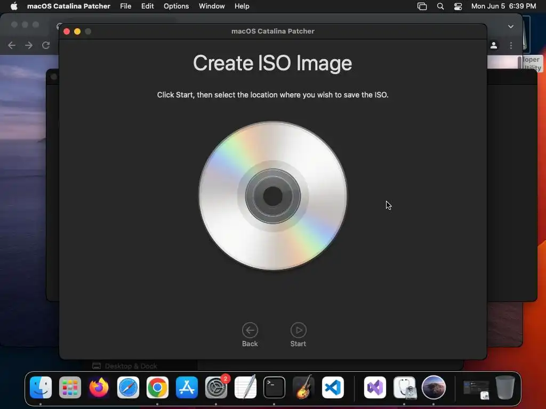Click browser forward arrow in the background window
The width and height of the screenshot is (546, 409).
click(29, 45)
